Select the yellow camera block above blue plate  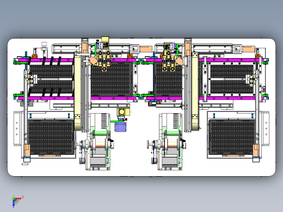pyautogui.click(x=124, y=112)
